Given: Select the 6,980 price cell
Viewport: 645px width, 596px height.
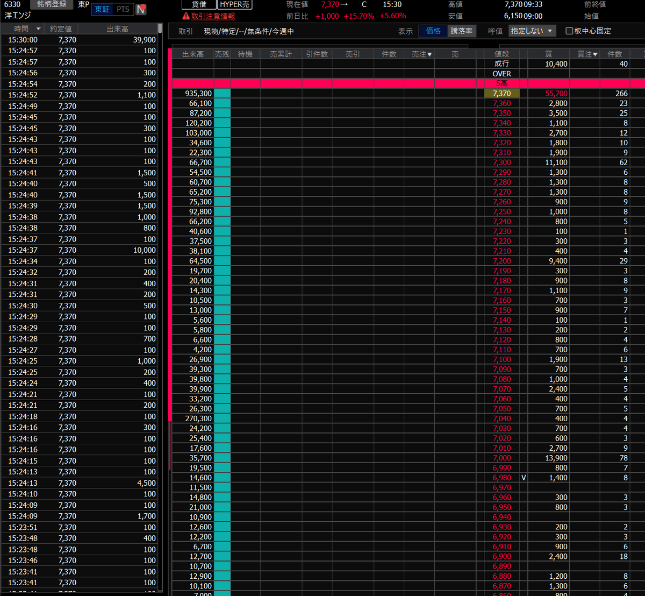Looking at the screenshot, I should click(x=501, y=478).
